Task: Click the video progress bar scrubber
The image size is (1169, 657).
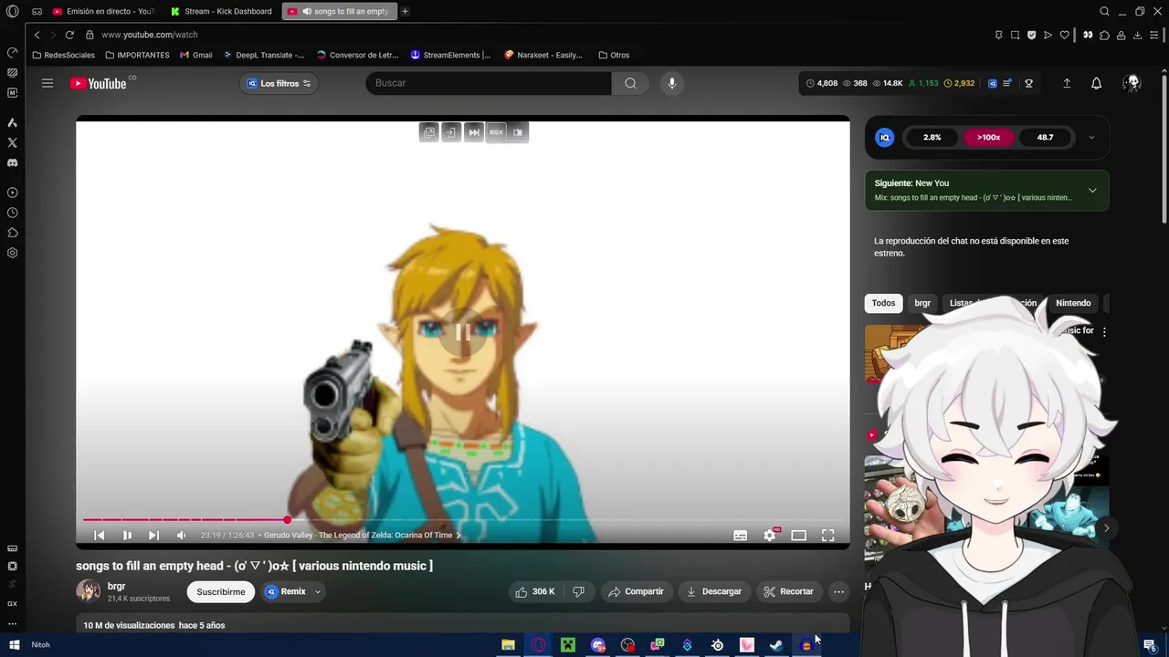Action: [287, 520]
